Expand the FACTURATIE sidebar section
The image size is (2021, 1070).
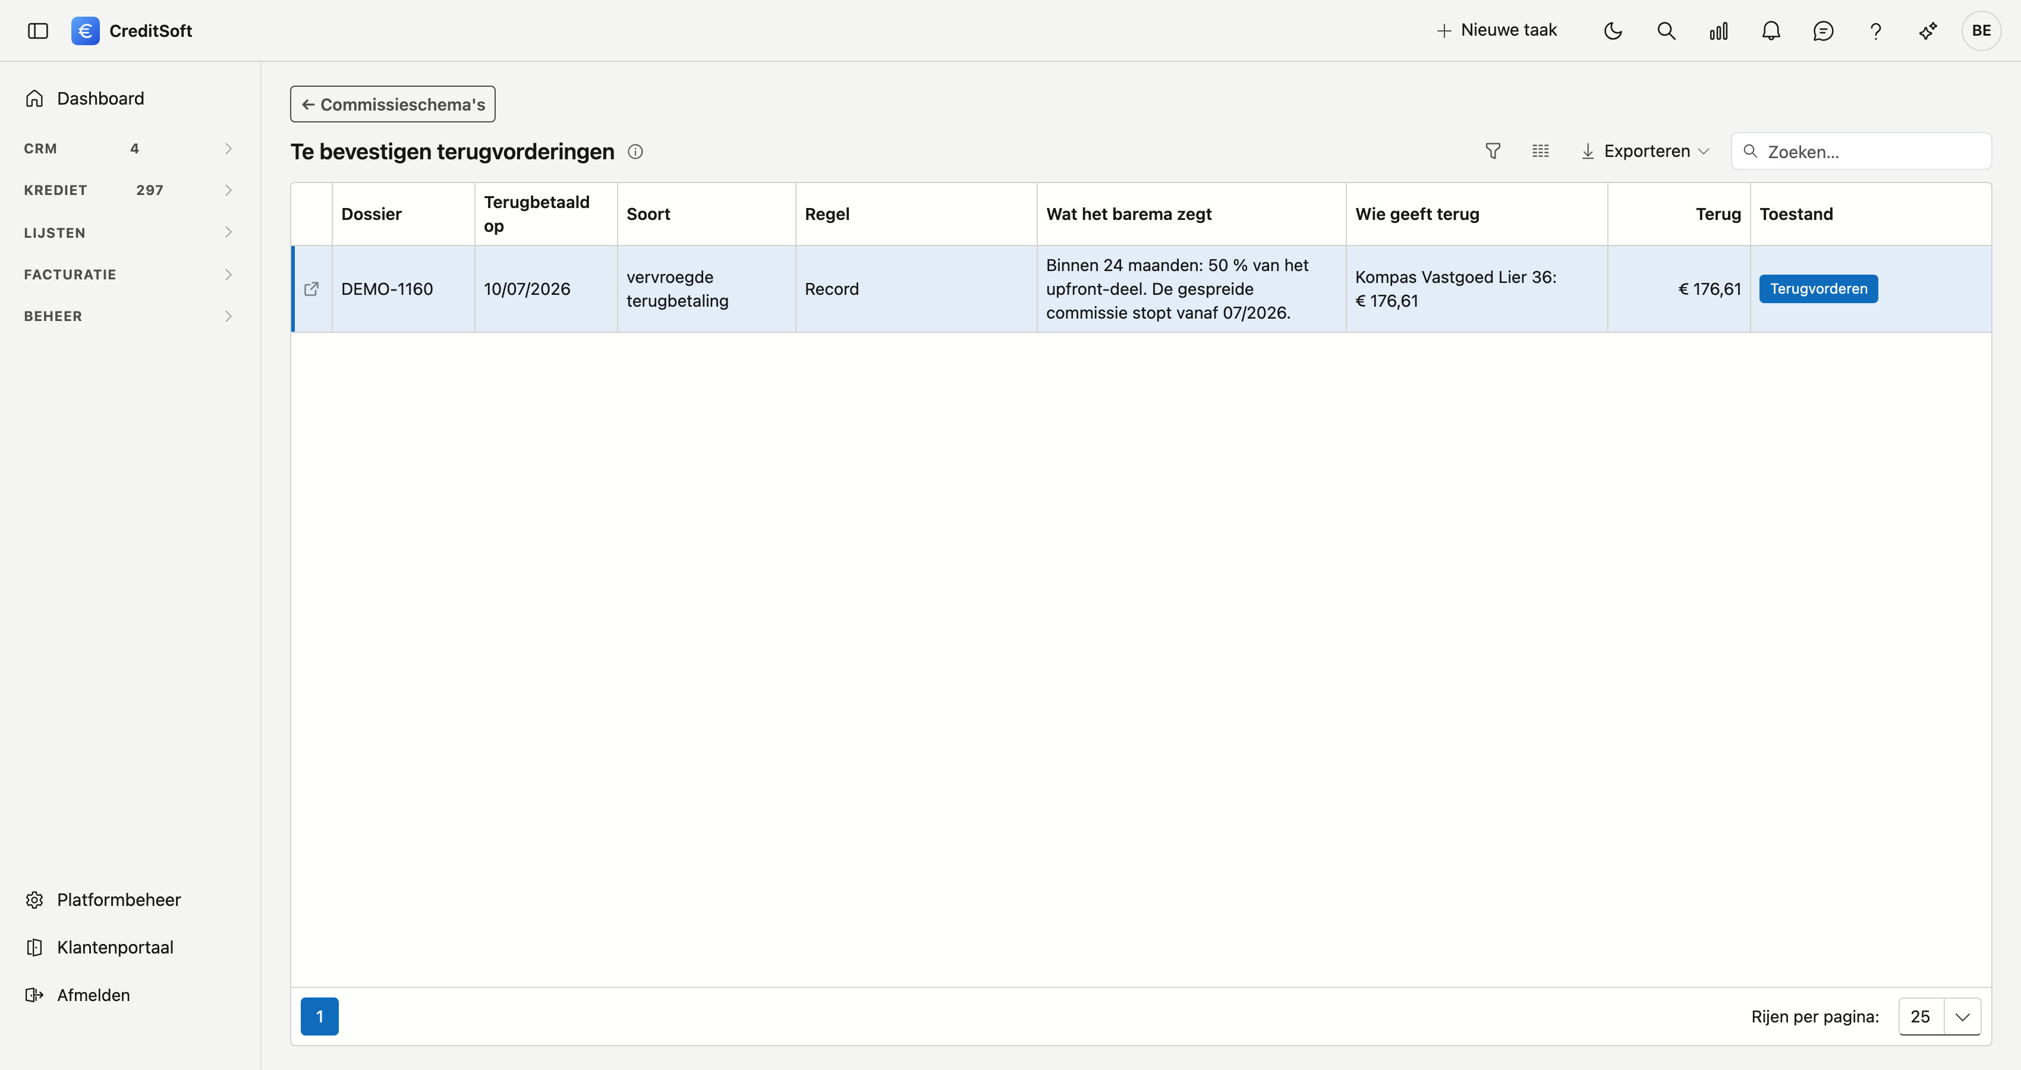point(130,274)
